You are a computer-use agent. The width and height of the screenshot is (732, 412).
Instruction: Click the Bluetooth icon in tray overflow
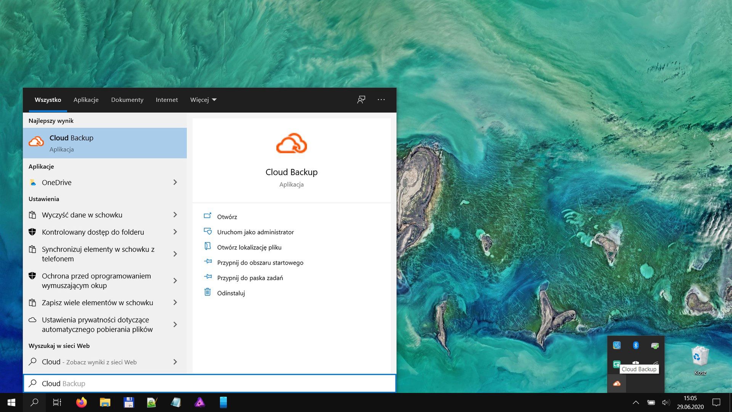pos(636,345)
